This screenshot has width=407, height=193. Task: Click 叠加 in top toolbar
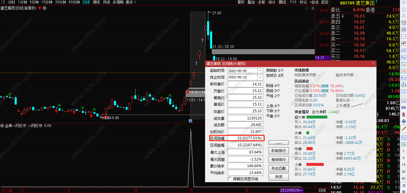click(x=251, y=2)
